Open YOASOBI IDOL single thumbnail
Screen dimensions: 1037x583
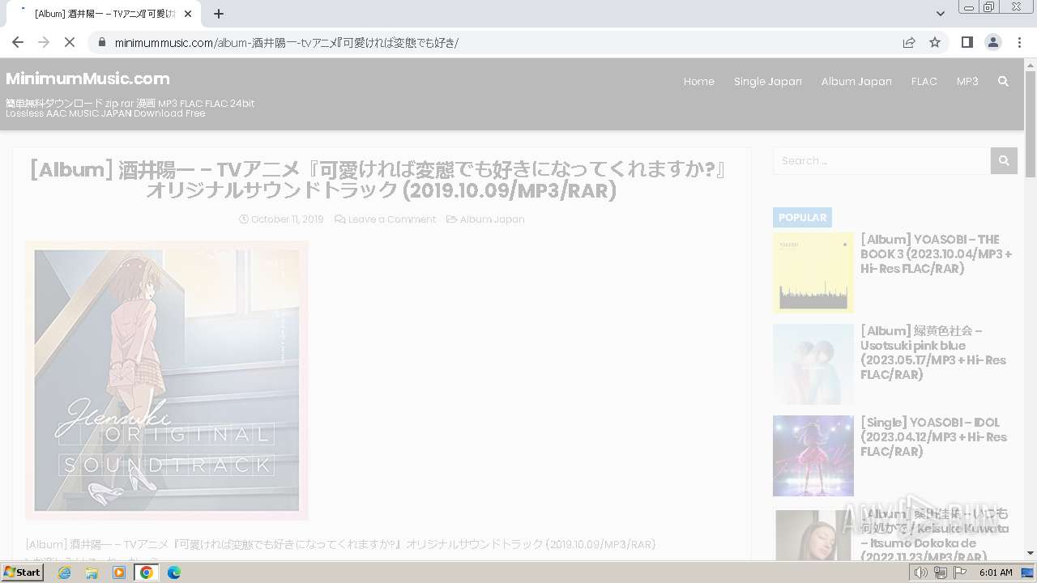pos(813,456)
